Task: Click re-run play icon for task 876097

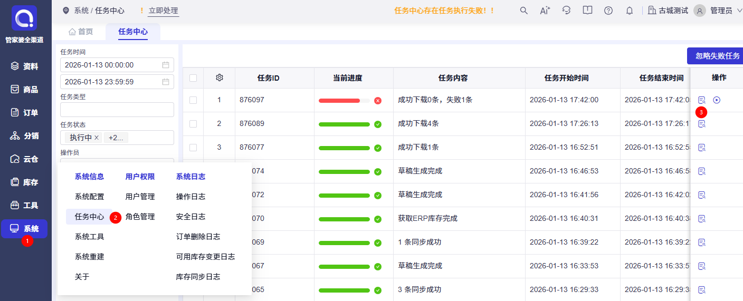Action: coord(717,100)
